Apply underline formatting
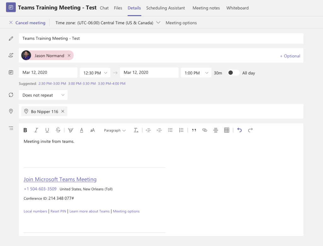 coord(47,130)
